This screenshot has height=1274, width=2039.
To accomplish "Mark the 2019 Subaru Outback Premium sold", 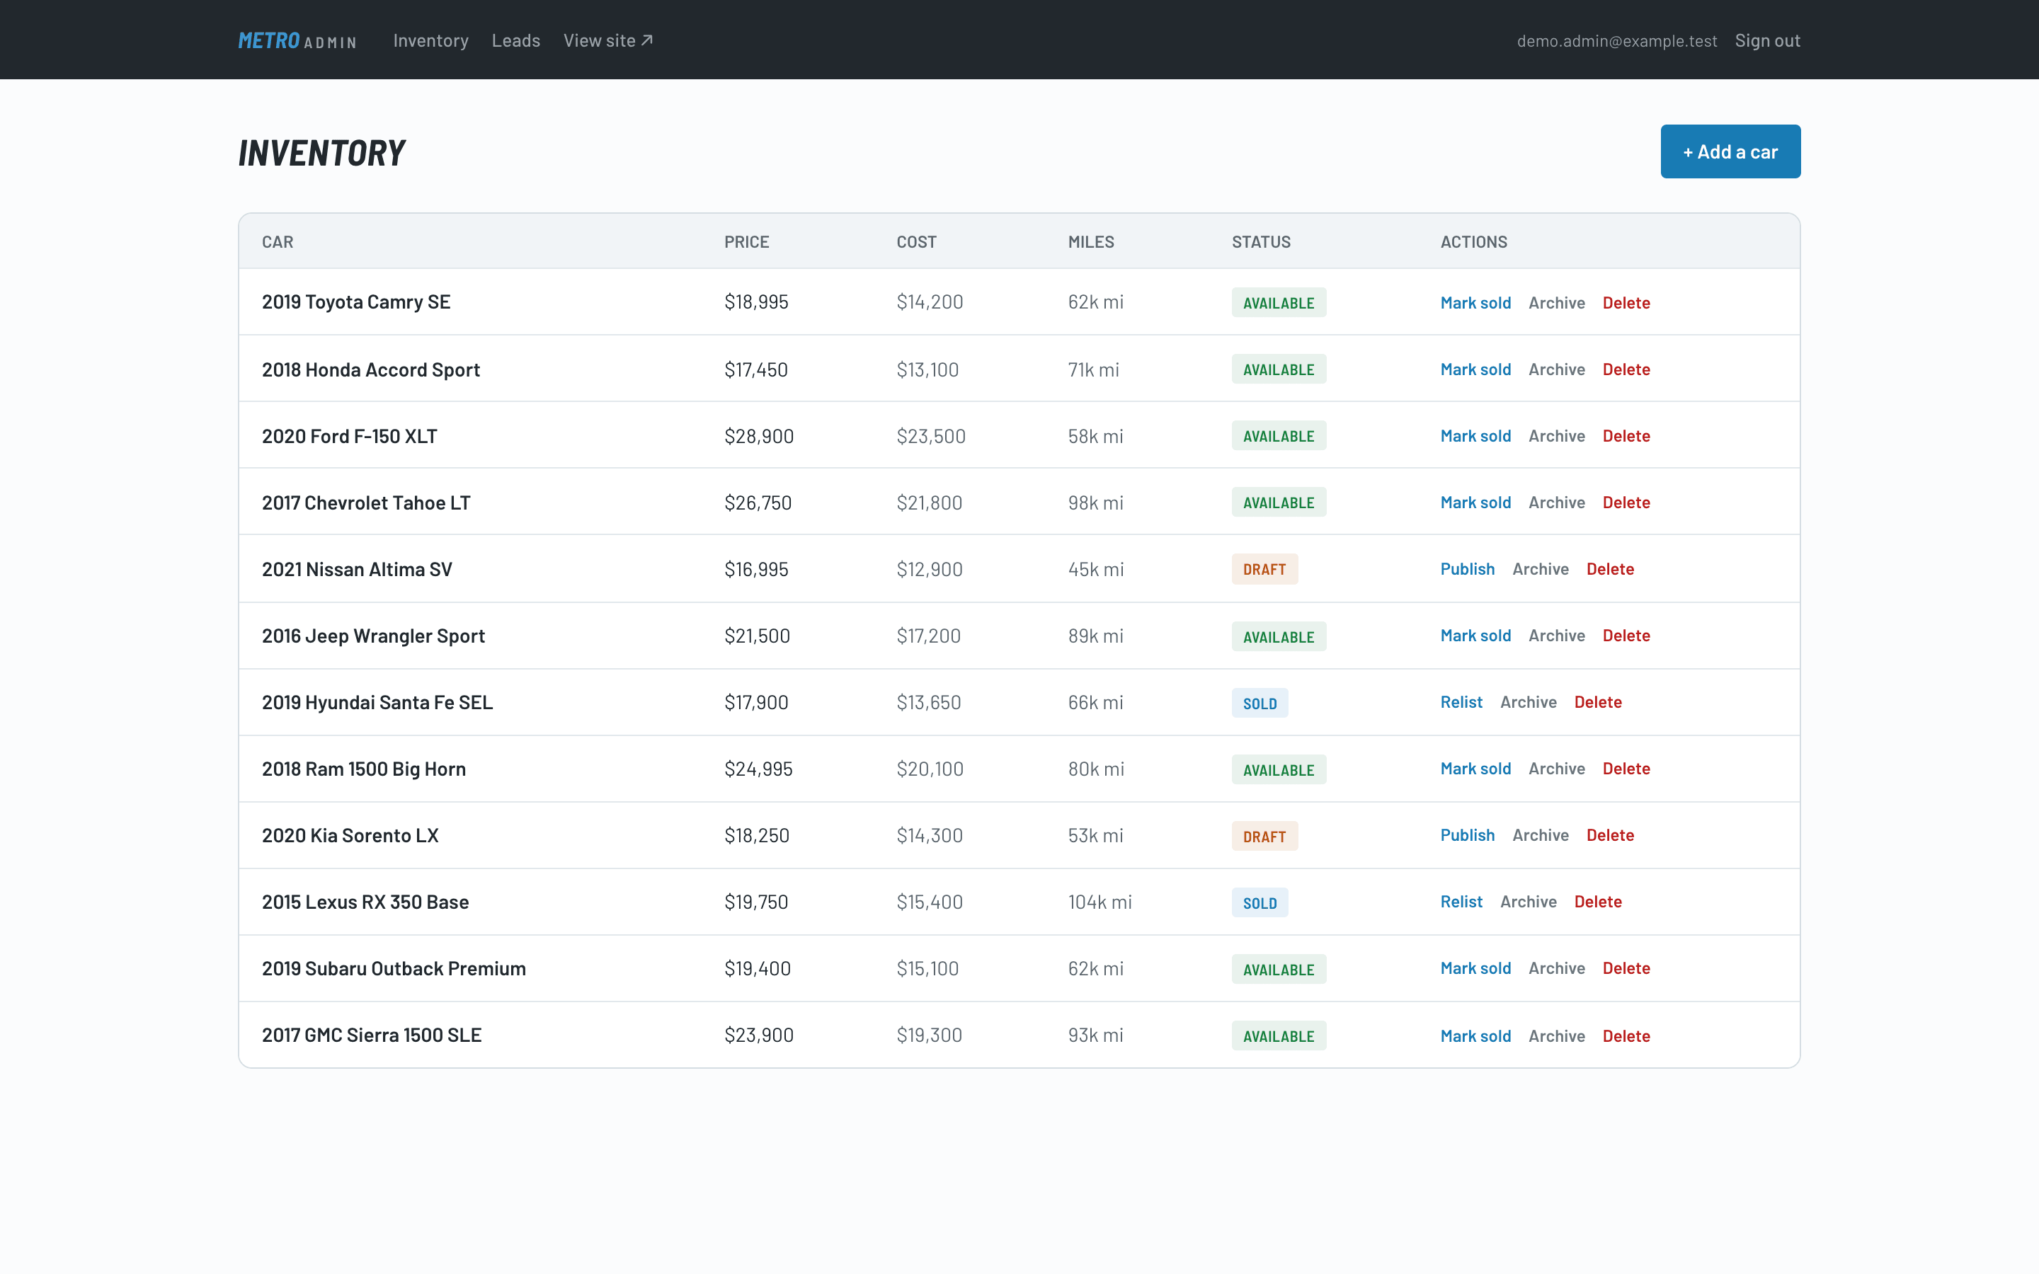I will [1475, 968].
